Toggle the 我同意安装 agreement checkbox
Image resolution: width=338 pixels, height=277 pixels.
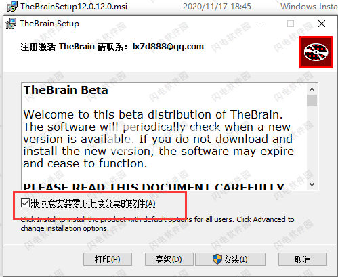tap(25, 203)
